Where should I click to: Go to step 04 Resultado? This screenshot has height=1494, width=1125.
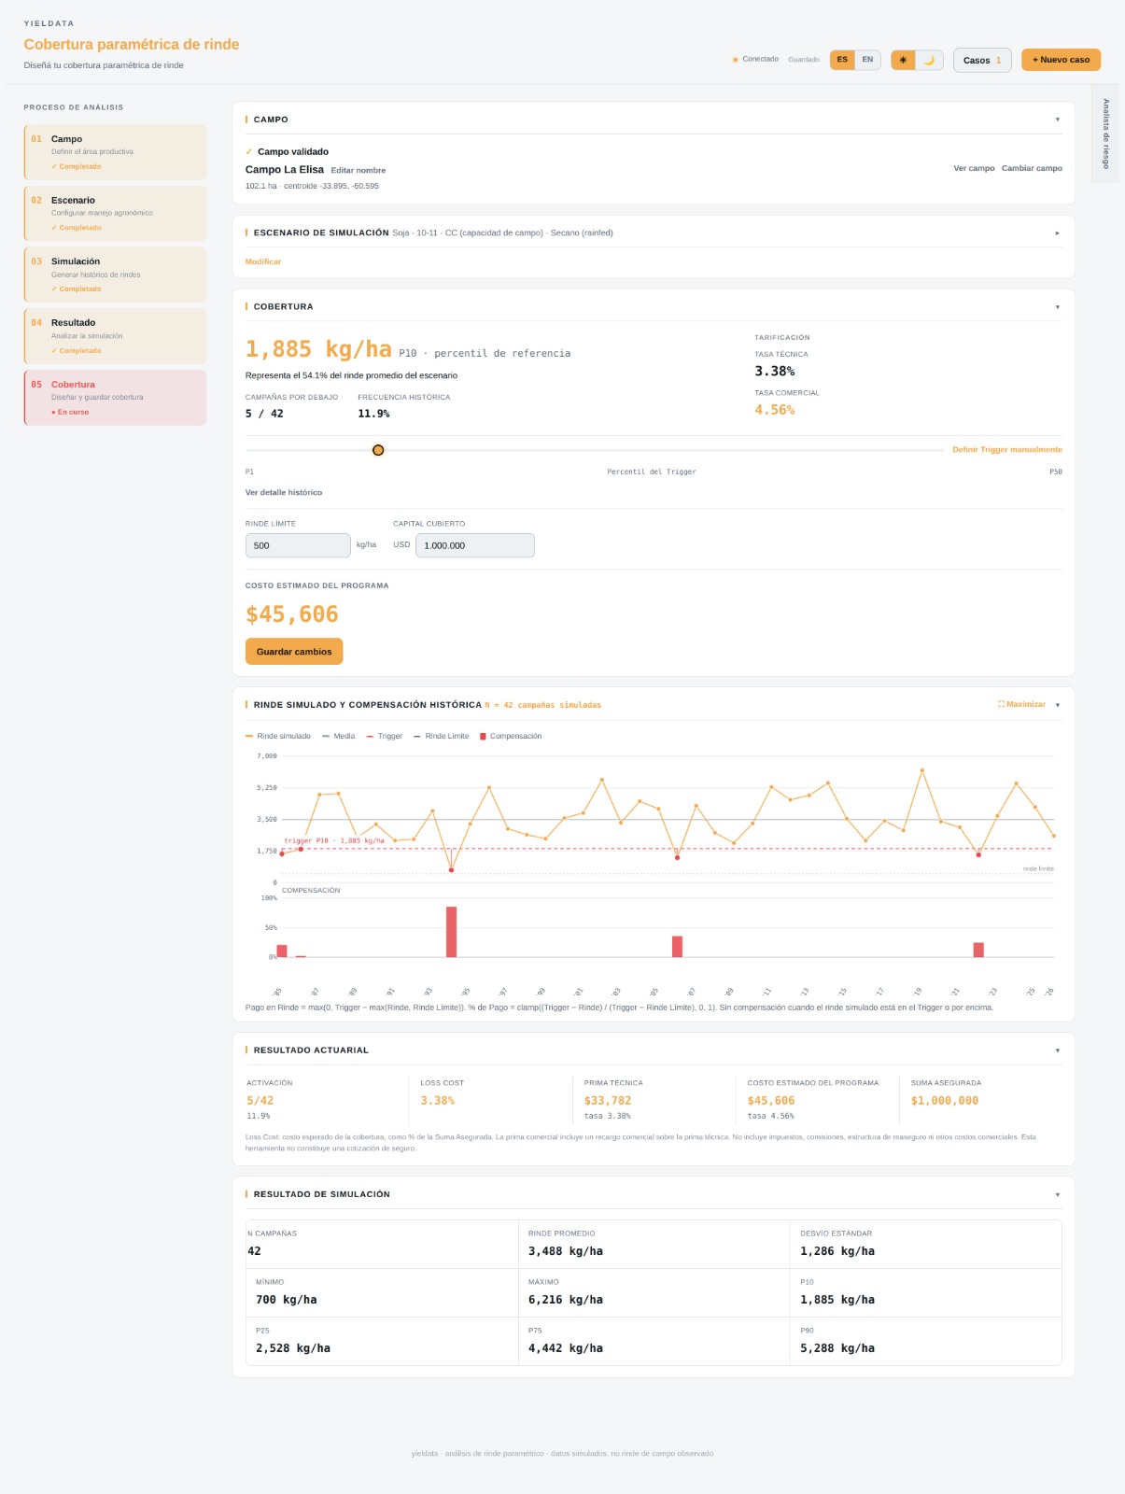(x=116, y=336)
